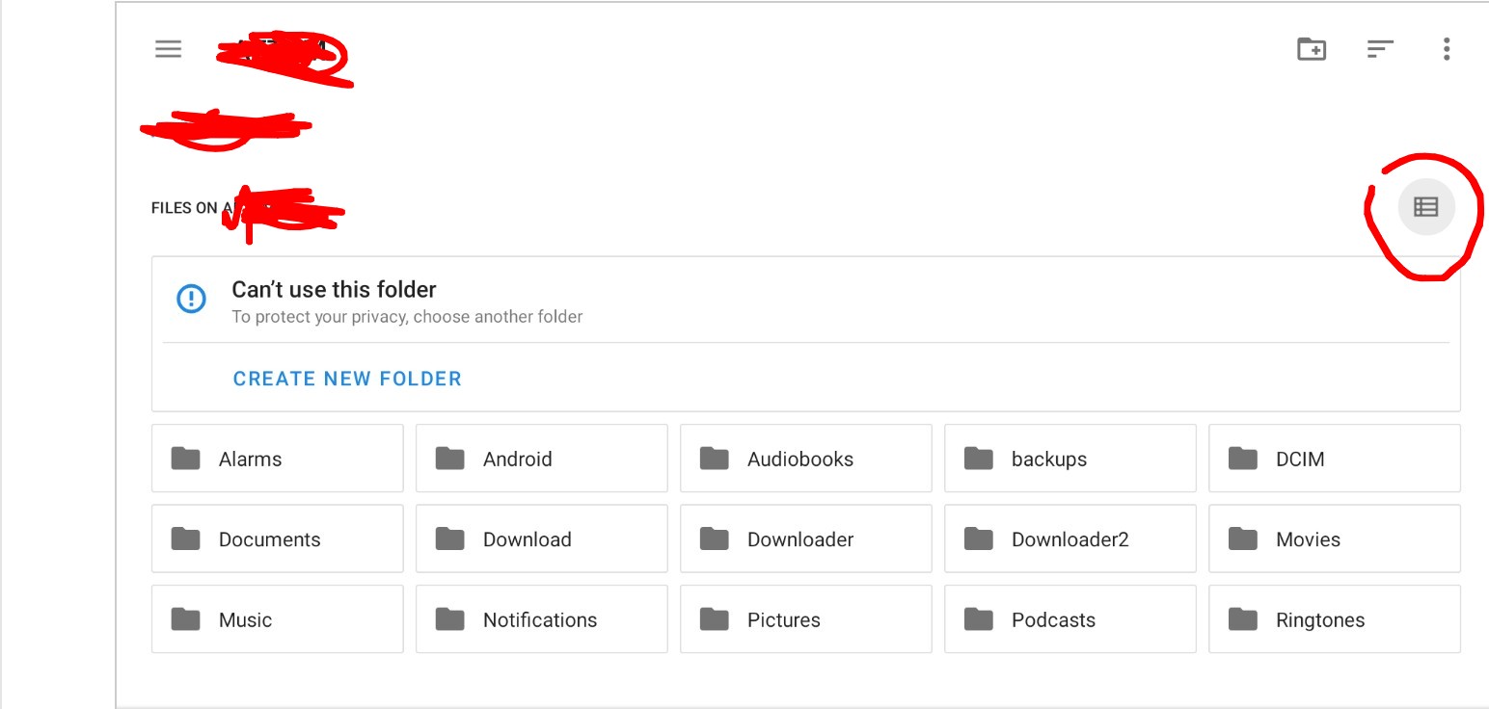Open the Ringtones folder
Screen dimensions: 1489x709
[x=1334, y=619]
